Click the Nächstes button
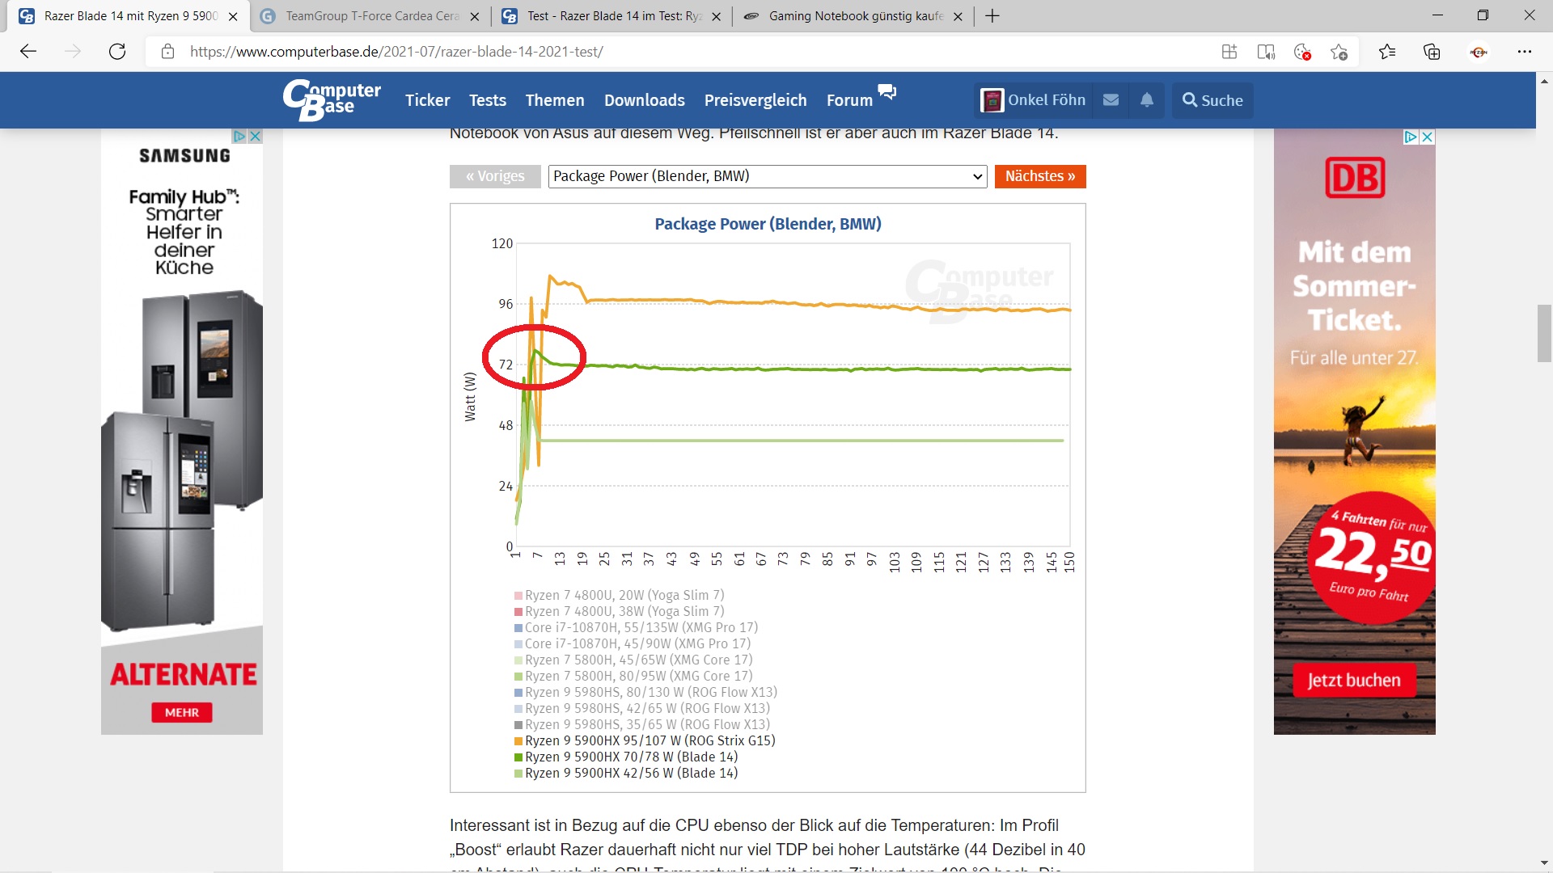 point(1039,176)
